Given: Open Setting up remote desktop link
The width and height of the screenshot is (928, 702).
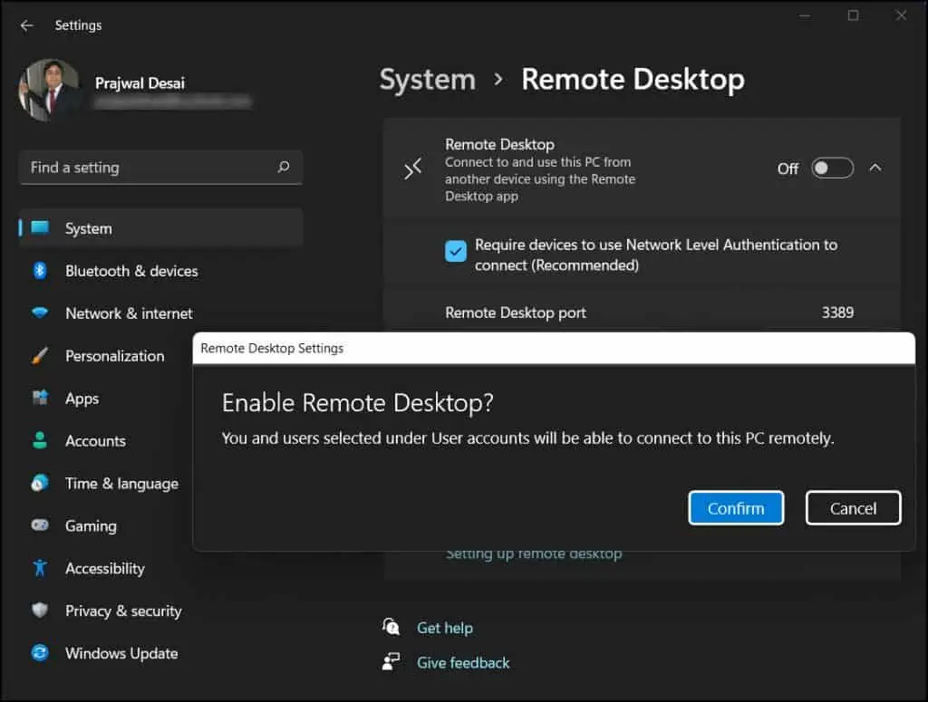Looking at the screenshot, I should point(534,554).
